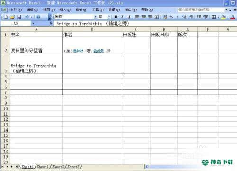Expand the Name Box dropdown arrow
This screenshot has height=171, width=237.
click(x=33, y=24)
